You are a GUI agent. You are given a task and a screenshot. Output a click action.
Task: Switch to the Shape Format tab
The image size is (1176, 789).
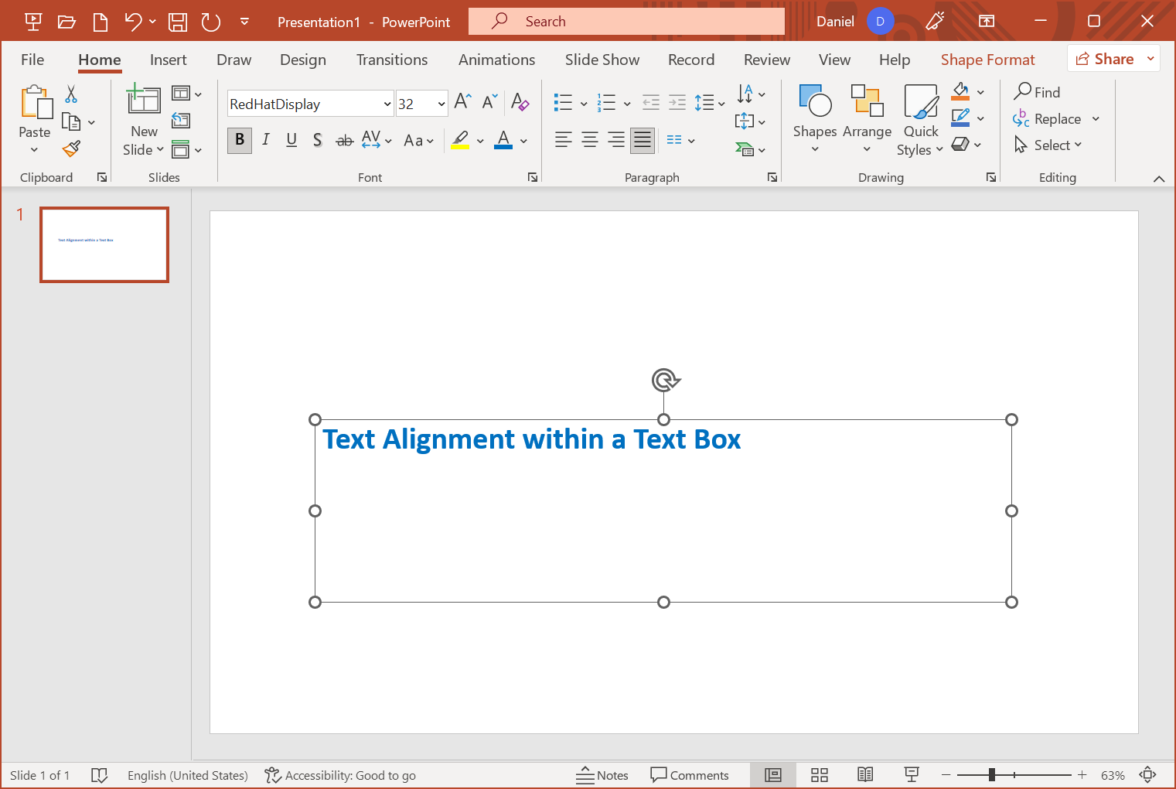987,60
